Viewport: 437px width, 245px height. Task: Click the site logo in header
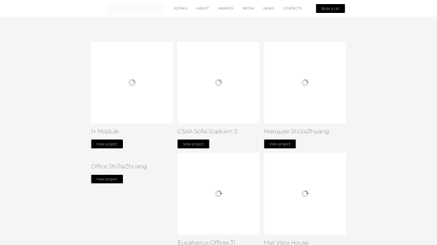point(135,8)
